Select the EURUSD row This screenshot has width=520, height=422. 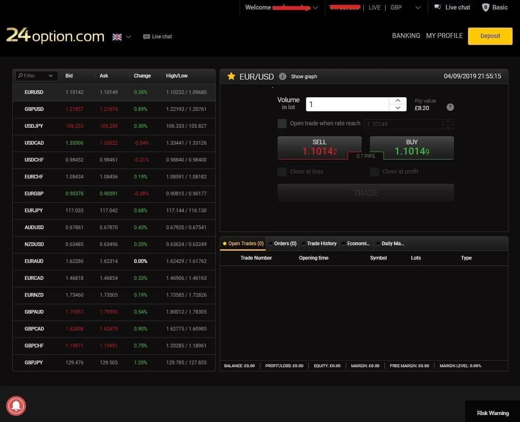[x=114, y=92]
